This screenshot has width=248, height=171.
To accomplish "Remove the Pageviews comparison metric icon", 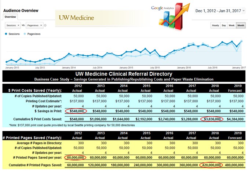I will coord(45,25).
